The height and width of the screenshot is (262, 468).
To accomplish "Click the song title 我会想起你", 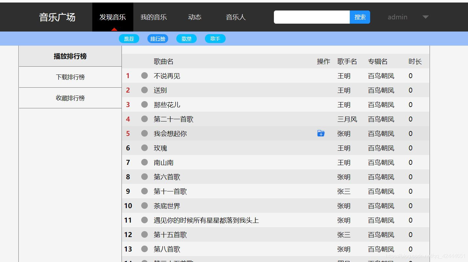I will 170,134.
